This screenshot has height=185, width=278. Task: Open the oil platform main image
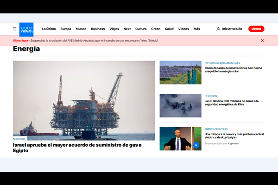[x=84, y=100]
